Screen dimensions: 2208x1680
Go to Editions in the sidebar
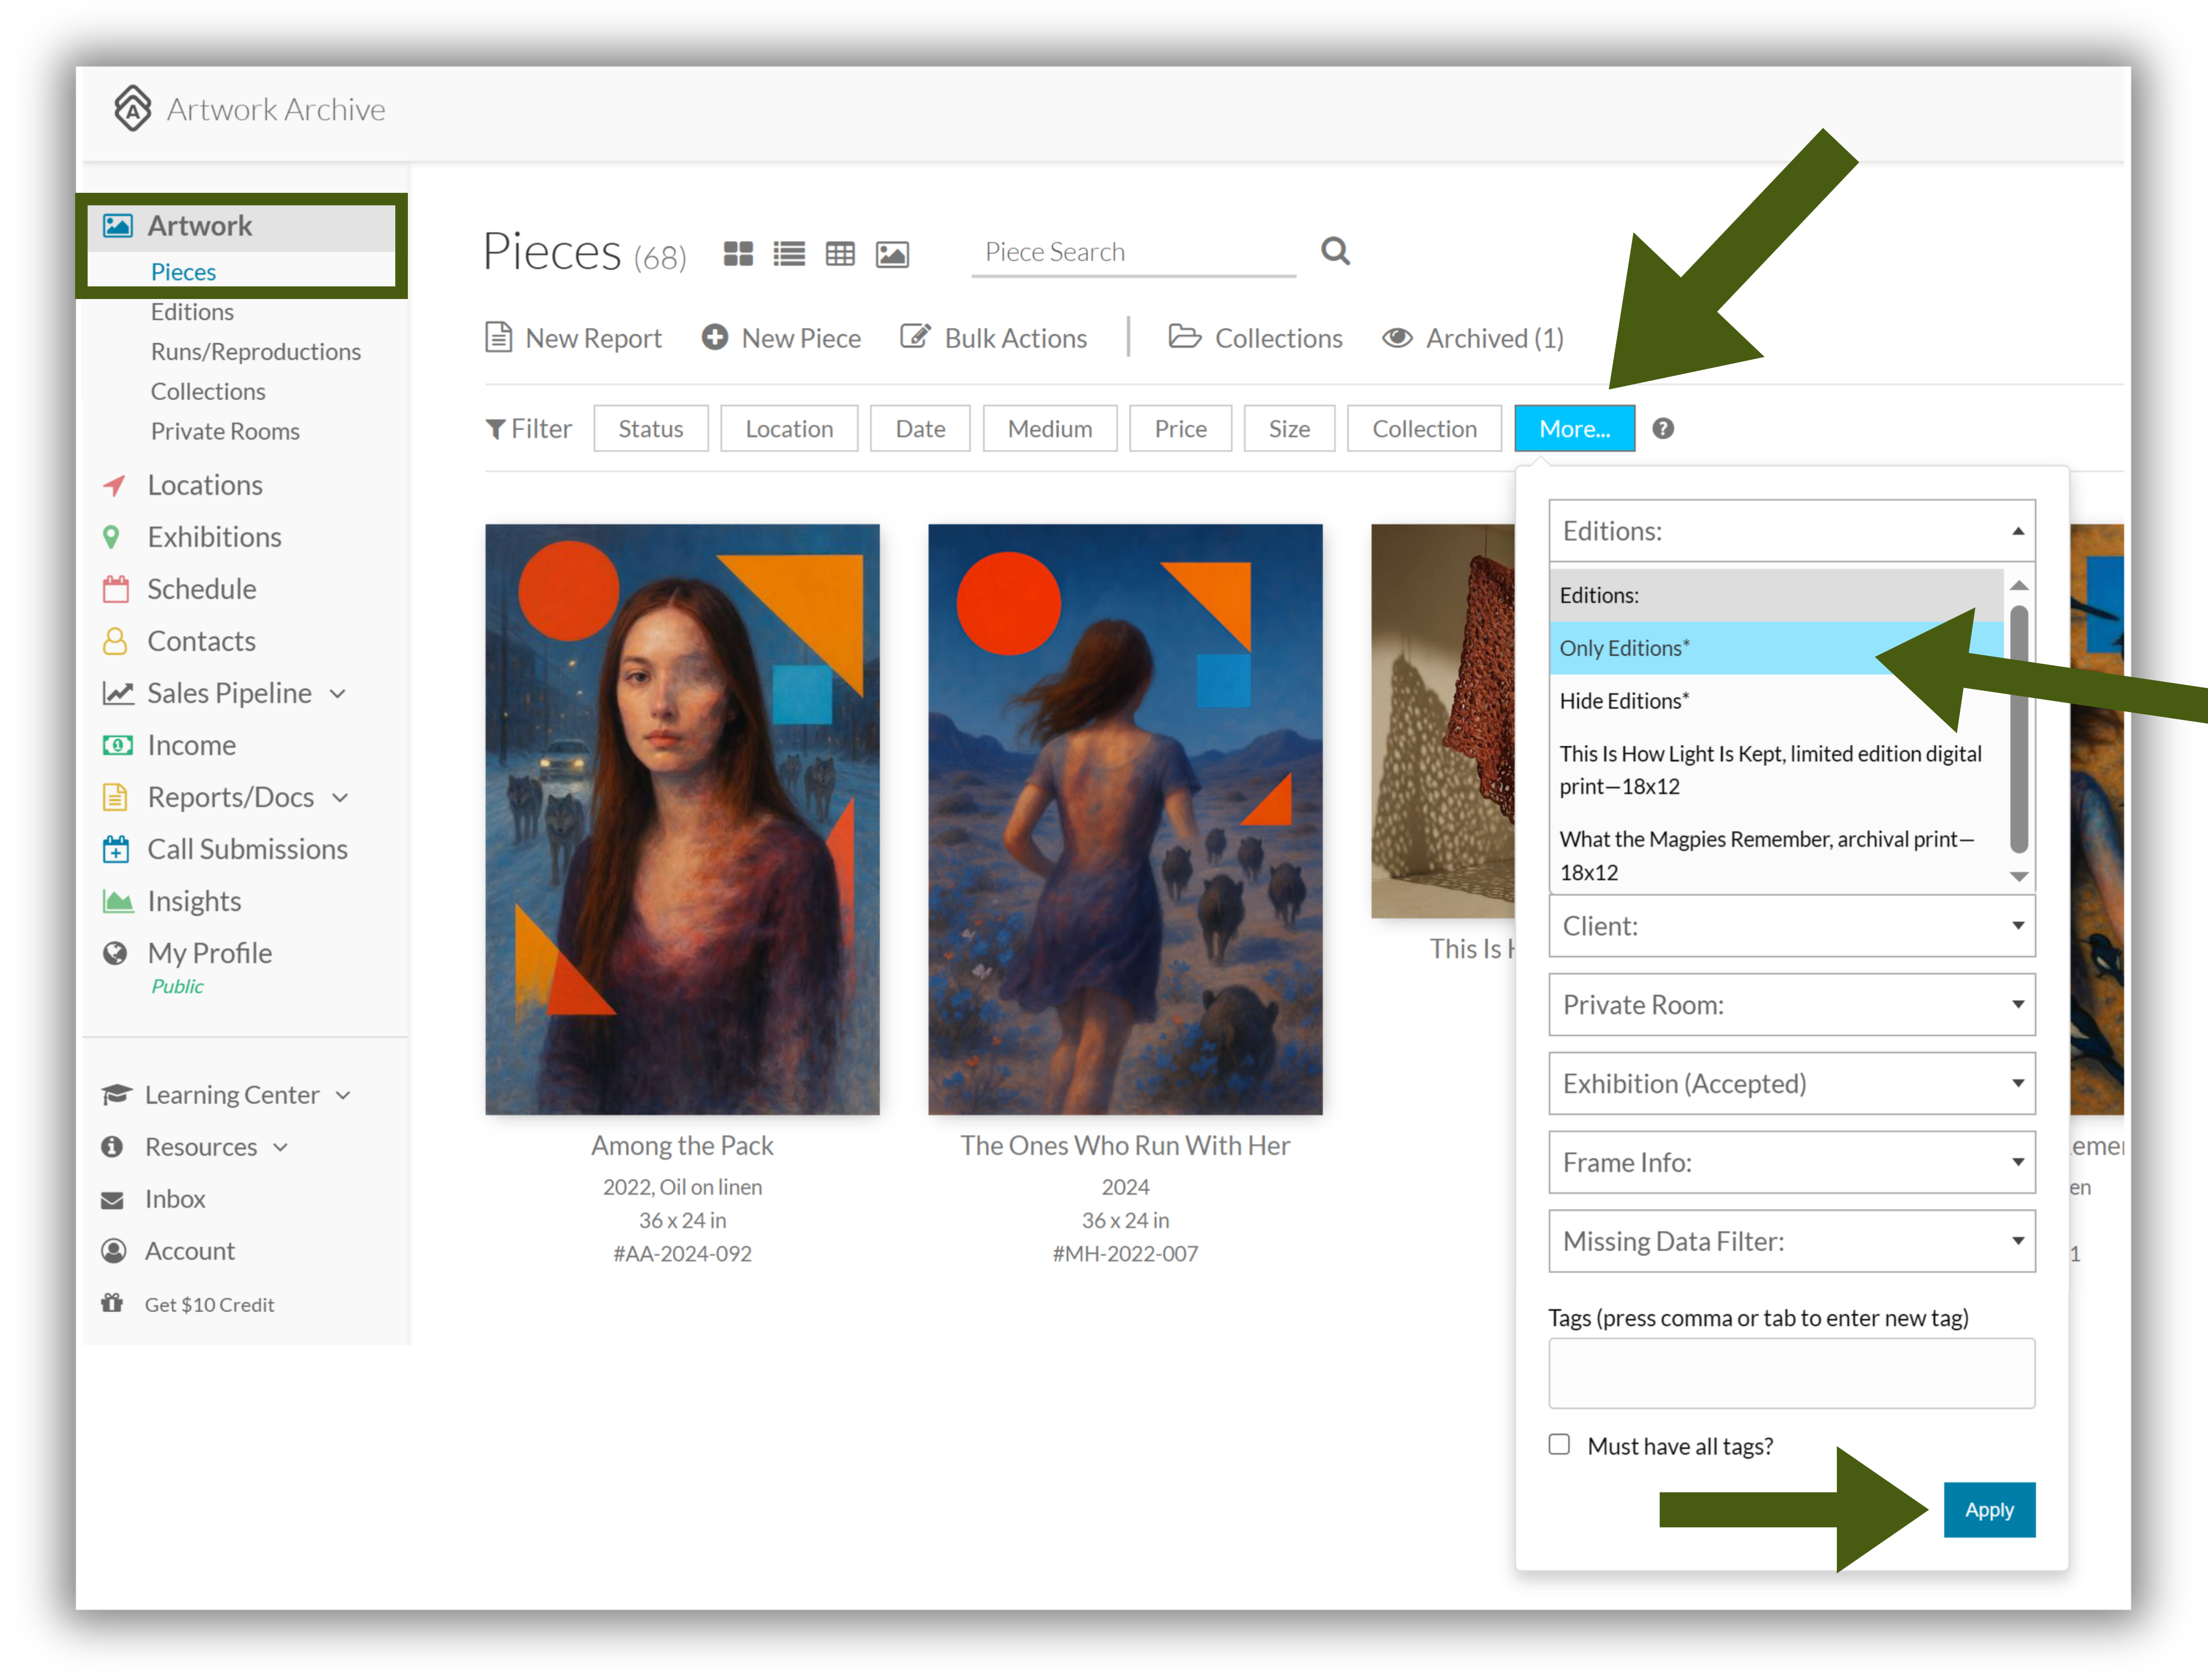point(192,311)
